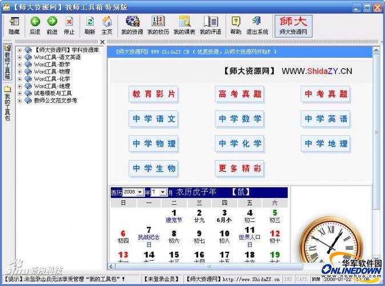Image resolution: width=385 pixels, height=286 pixels.
Task: Click 【未登录会员】 status bar entry
Action: [161, 279]
